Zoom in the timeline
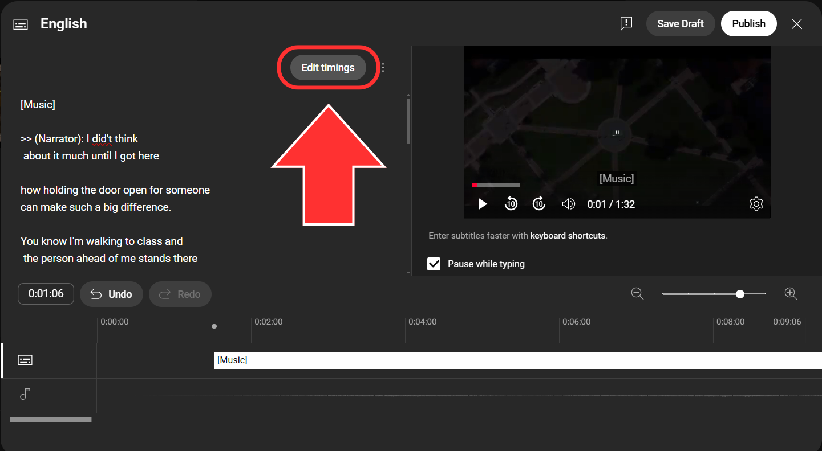The height and width of the screenshot is (451, 822). tap(791, 294)
